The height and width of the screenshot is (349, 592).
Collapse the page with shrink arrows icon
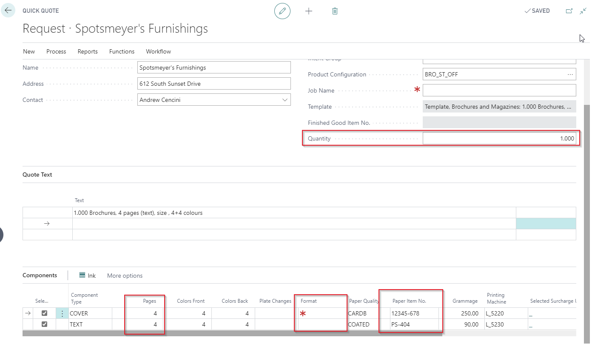click(583, 11)
